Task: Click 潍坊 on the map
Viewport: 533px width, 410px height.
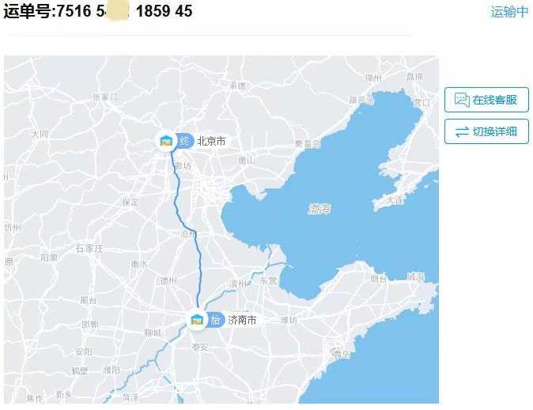Action: click(x=289, y=321)
